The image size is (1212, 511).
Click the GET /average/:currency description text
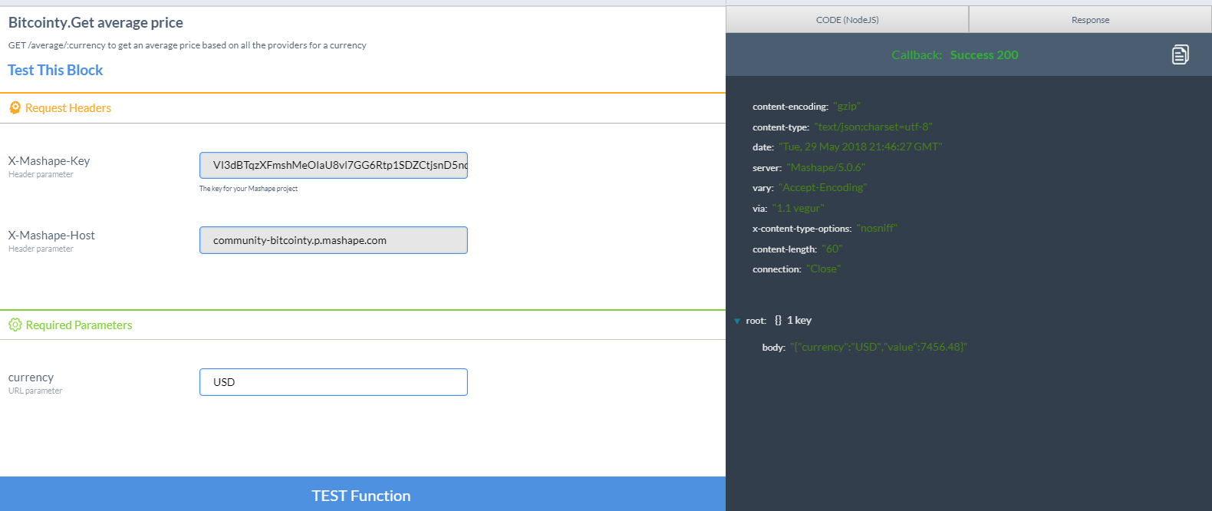[x=187, y=45]
